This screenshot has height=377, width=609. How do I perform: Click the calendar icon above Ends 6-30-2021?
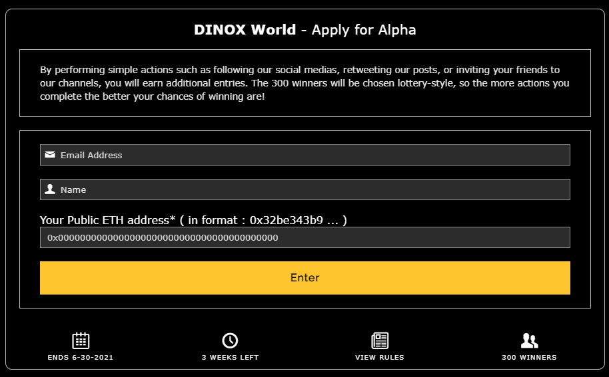[81, 340]
